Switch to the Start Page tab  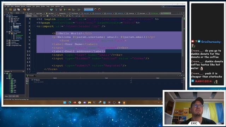tap(39, 13)
